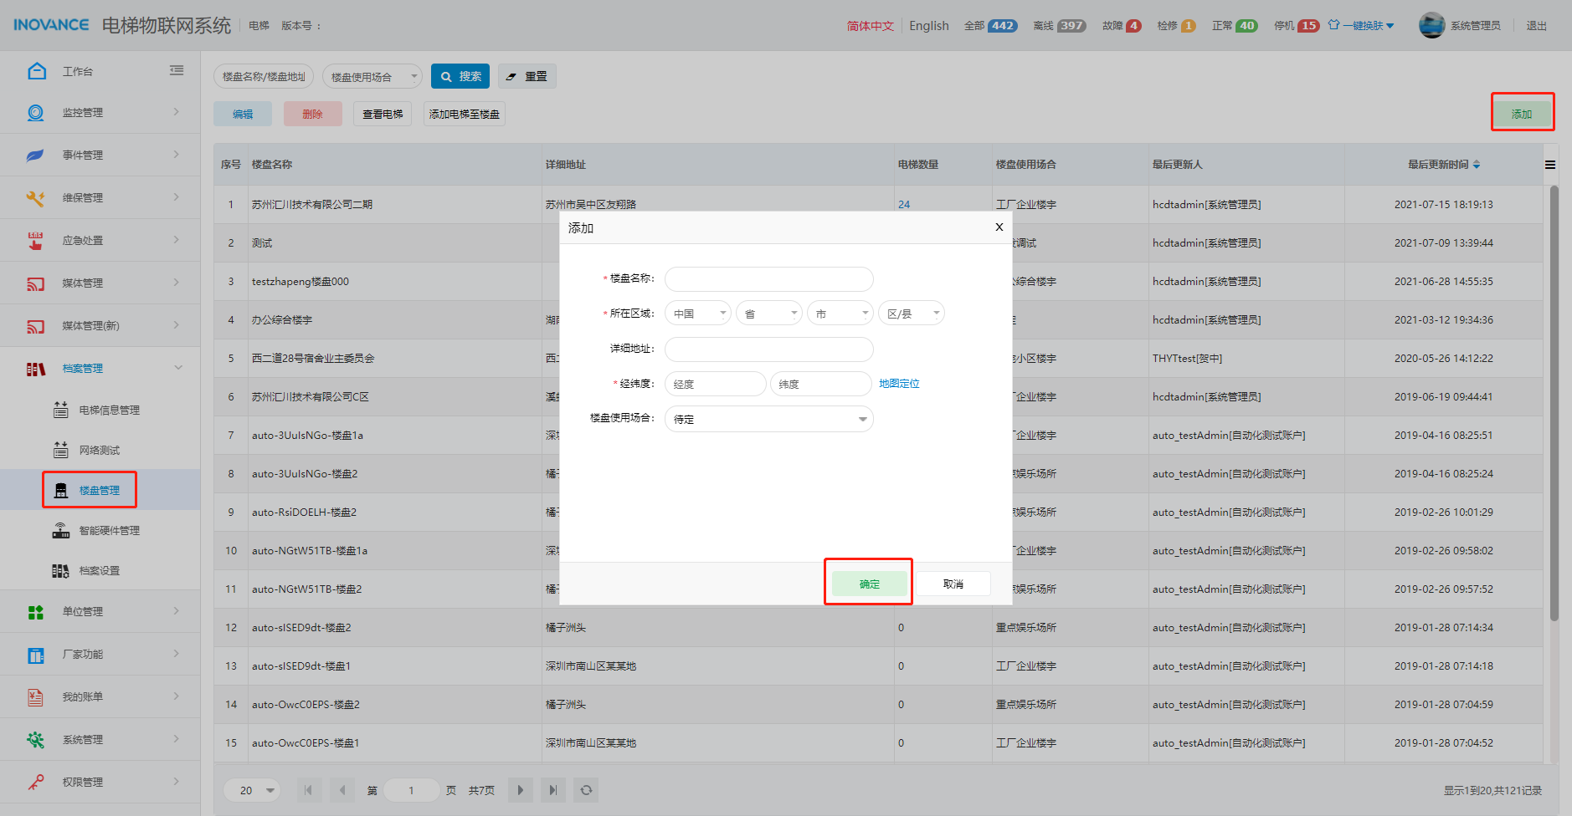Switch language to English
1572x816 pixels.
pos(929,26)
